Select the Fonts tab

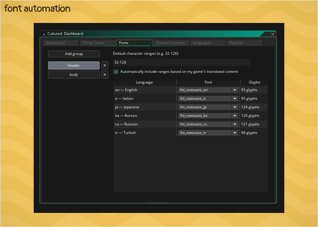[134, 43]
